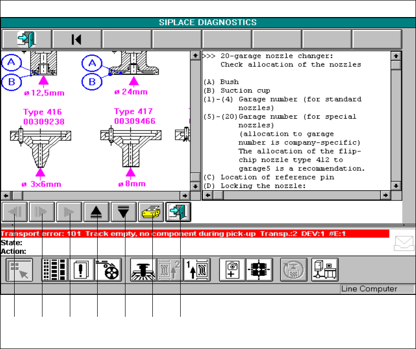This screenshot has width=416, height=349.
Task: Click up arrow of text pane vertical scrollbar
Action: click(396, 56)
